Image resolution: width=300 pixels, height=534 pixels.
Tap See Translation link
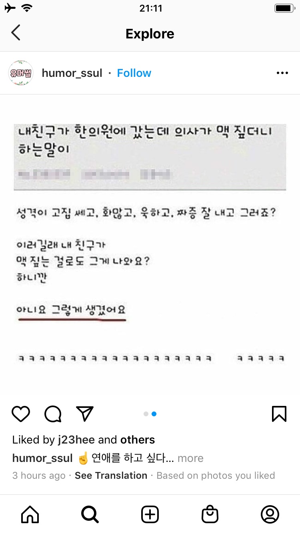tap(111, 476)
